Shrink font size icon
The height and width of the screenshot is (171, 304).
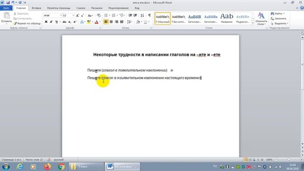pyautogui.click(x=82, y=15)
